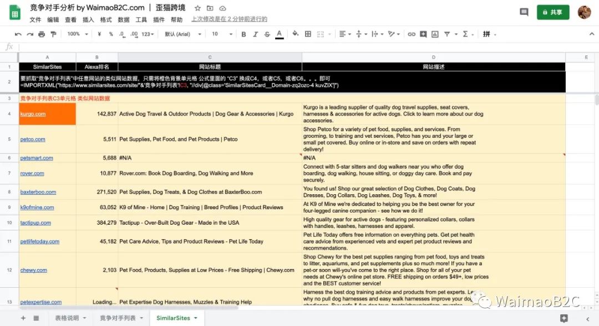Toggle bold formatting

[243, 34]
